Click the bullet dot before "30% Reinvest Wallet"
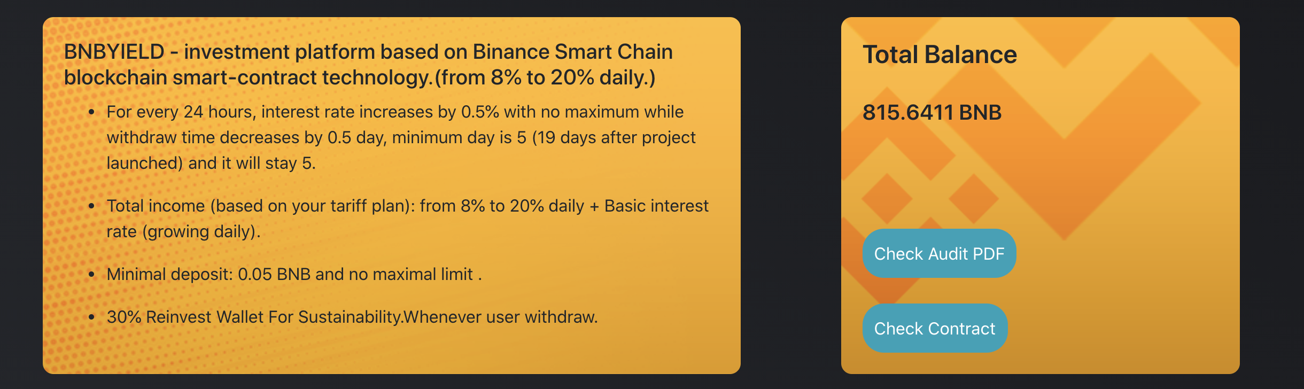 (92, 317)
